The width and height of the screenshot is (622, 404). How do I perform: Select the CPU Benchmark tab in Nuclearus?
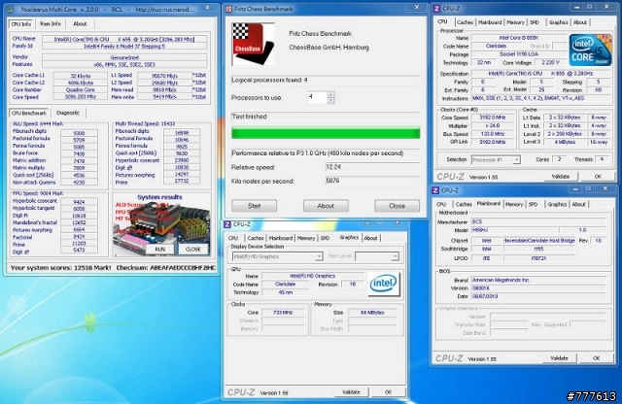29,113
